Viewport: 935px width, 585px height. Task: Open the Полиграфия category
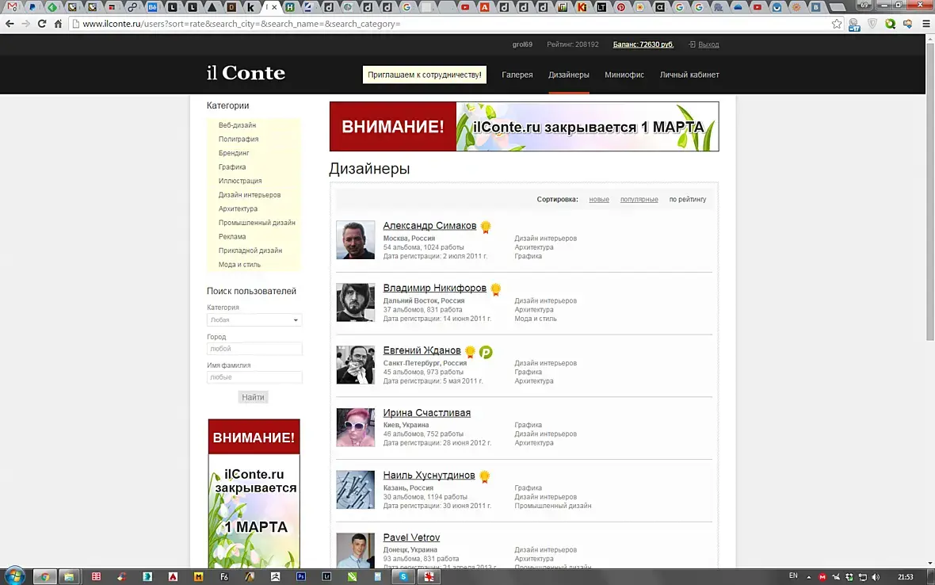(238, 139)
